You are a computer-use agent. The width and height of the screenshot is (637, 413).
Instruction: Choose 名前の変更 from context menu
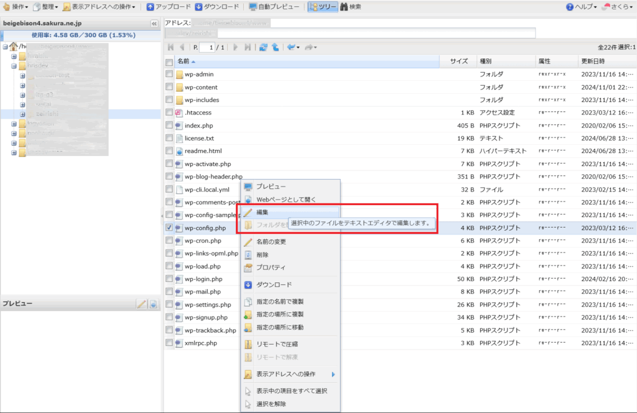pyautogui.click(x=271, y=242)
